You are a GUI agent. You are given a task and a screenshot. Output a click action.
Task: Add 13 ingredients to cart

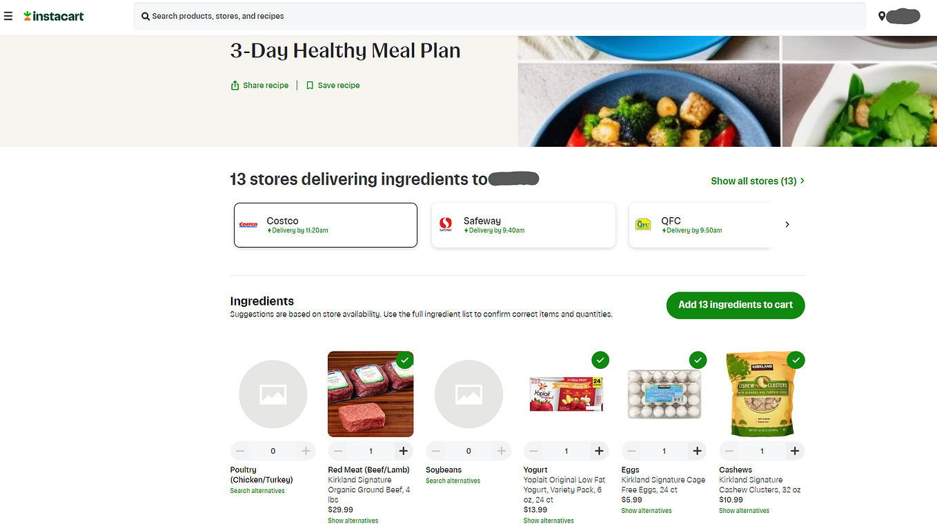(736, 305)
